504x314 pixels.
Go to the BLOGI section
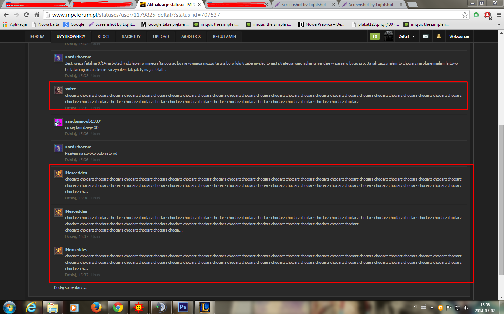(x=104, y=36)
